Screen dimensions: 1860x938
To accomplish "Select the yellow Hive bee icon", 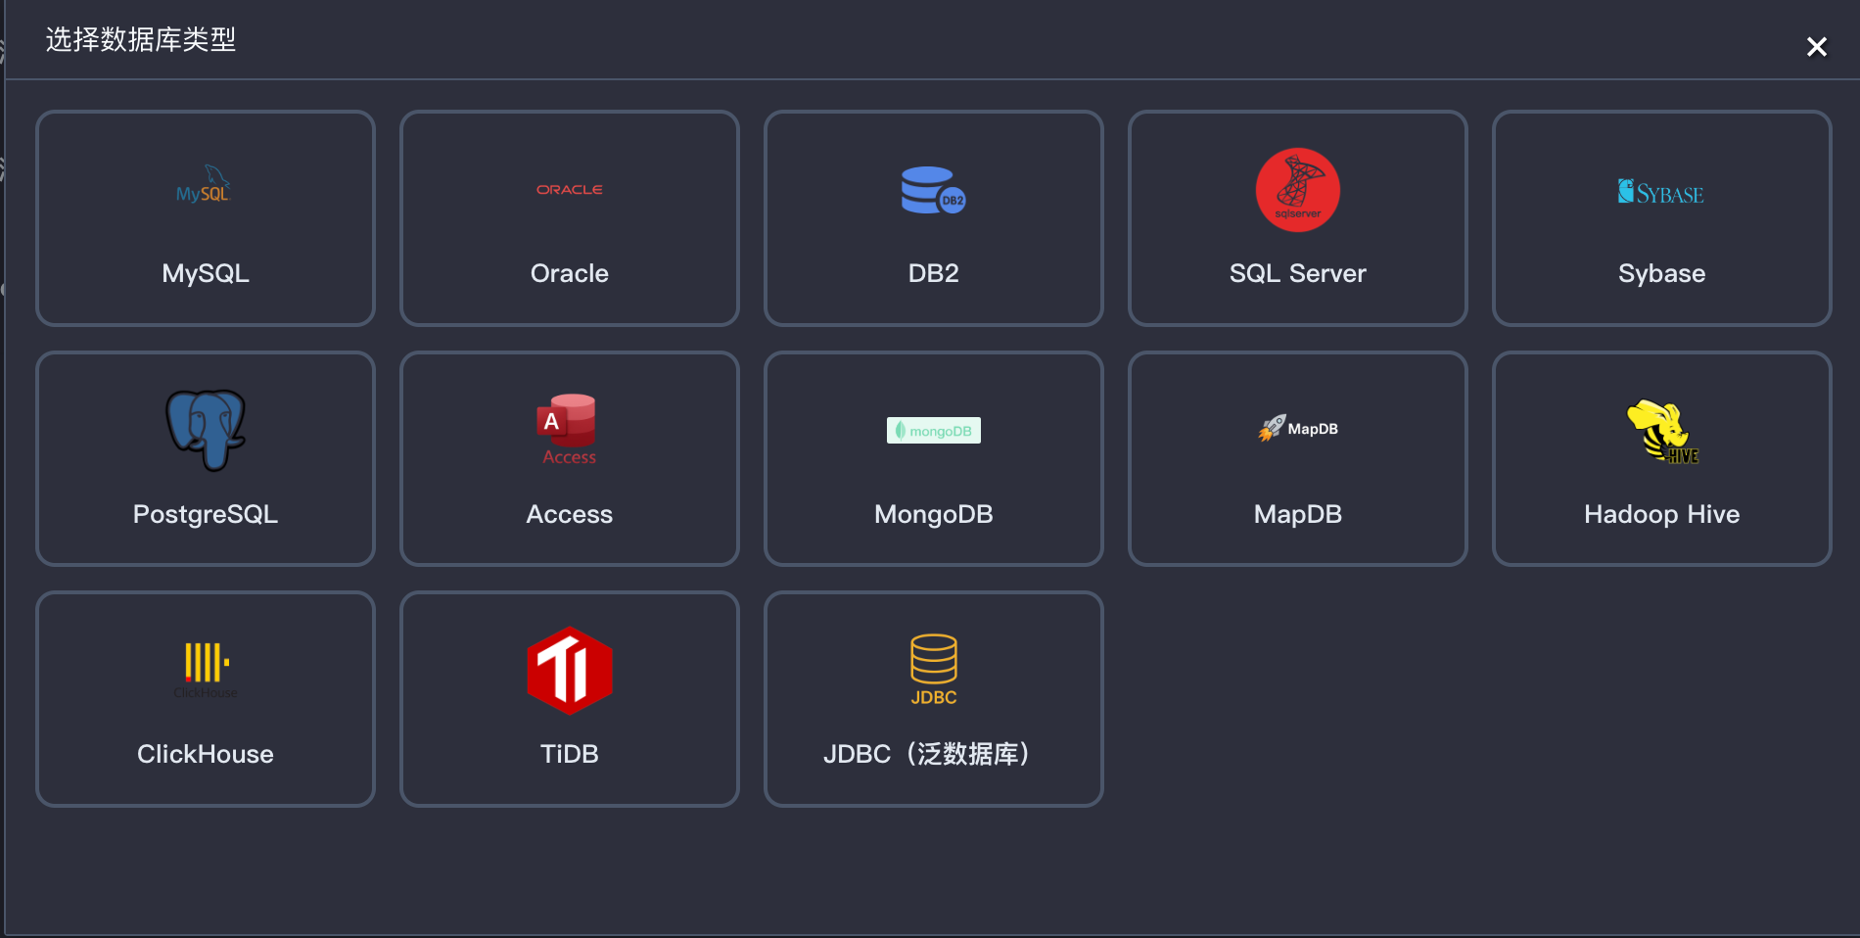I will pyautogui.click(x=1661, y=431).
